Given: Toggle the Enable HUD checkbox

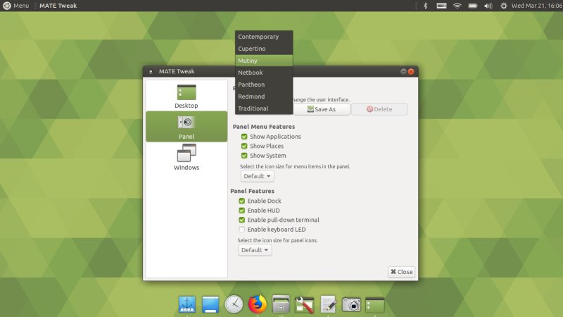Looking at the screenshot, I should (x=242, y=210).
